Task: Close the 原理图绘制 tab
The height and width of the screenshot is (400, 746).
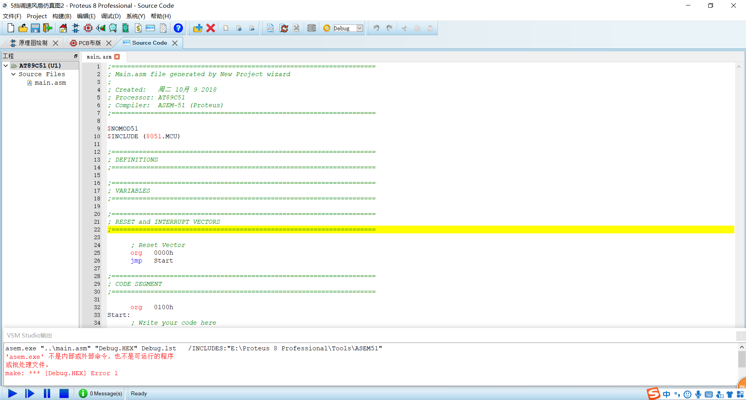Action: [x=56, y=43]
